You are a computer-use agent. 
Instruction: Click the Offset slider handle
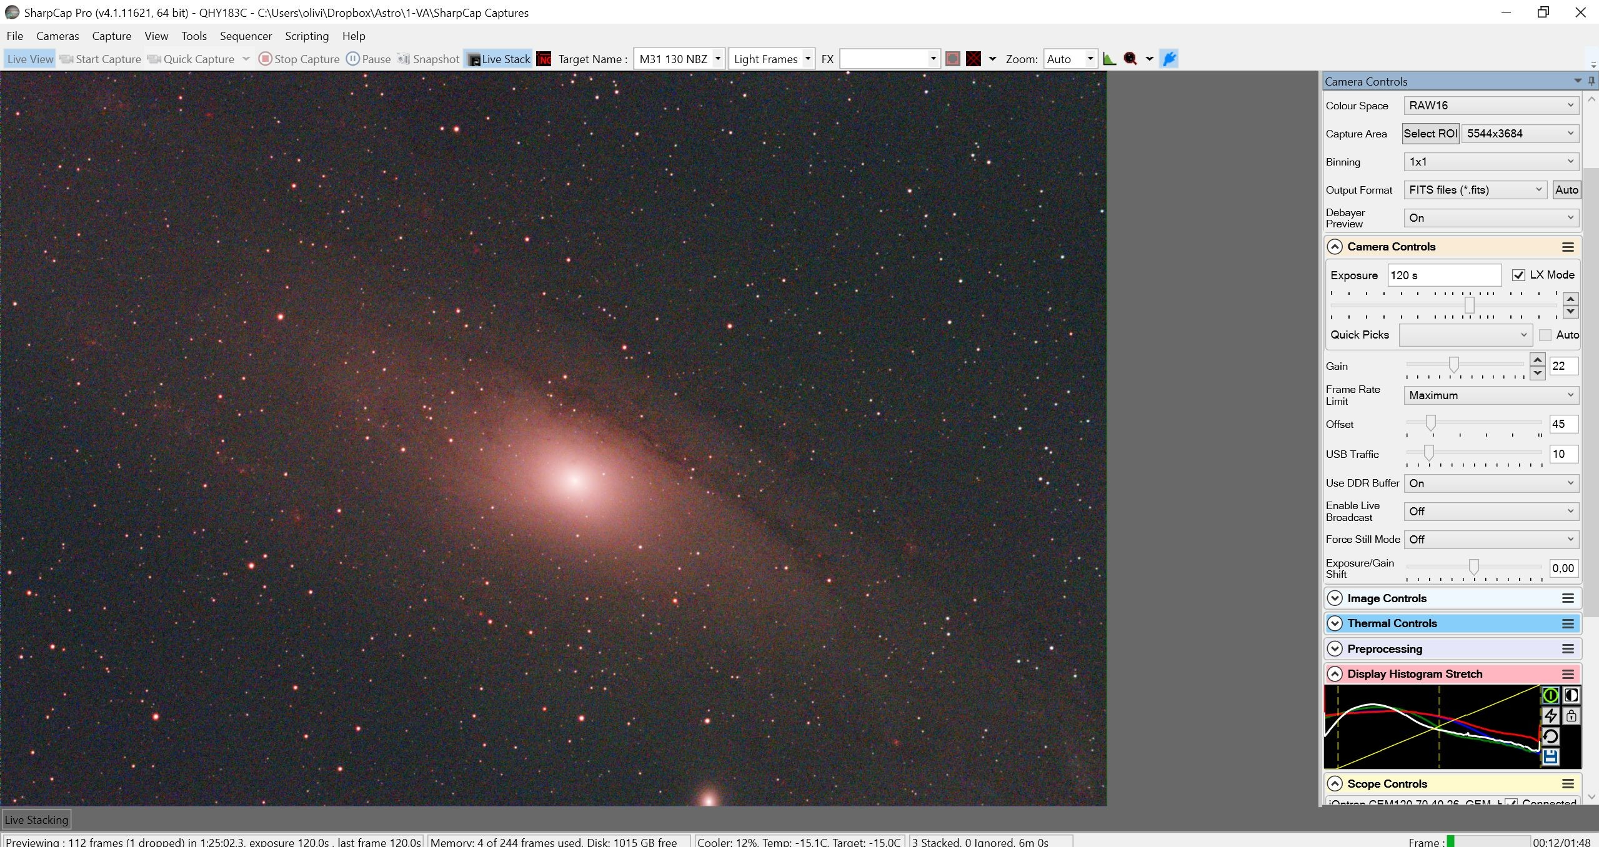click(x=1430, y=423)
